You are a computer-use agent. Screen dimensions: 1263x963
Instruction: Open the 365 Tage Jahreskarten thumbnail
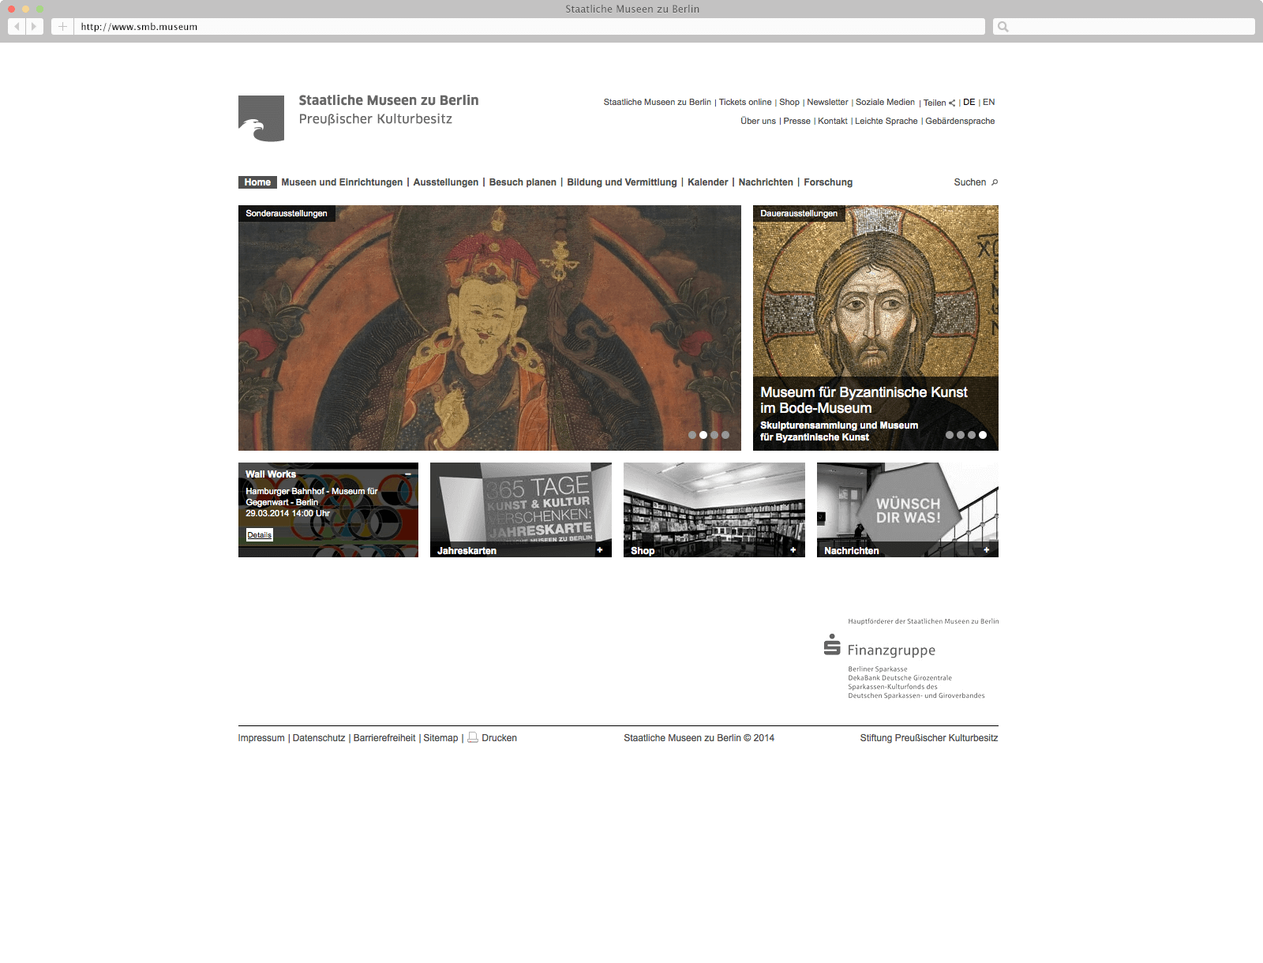point(521,510)
